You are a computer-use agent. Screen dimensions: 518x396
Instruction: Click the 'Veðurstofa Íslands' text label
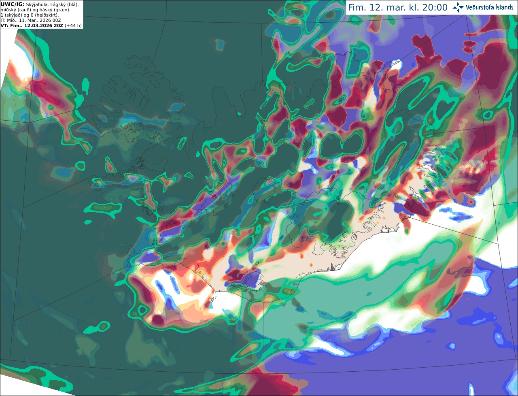click(490, 7)
